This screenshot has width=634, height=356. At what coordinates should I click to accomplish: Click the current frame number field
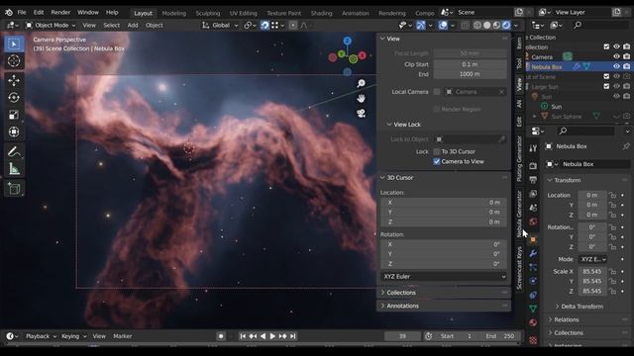coord(402,336)
